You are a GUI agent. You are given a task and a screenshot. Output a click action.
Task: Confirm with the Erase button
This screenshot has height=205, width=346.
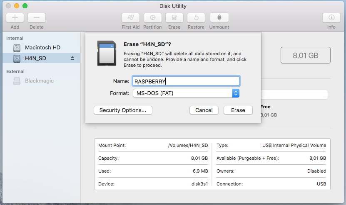click(238, 110)
